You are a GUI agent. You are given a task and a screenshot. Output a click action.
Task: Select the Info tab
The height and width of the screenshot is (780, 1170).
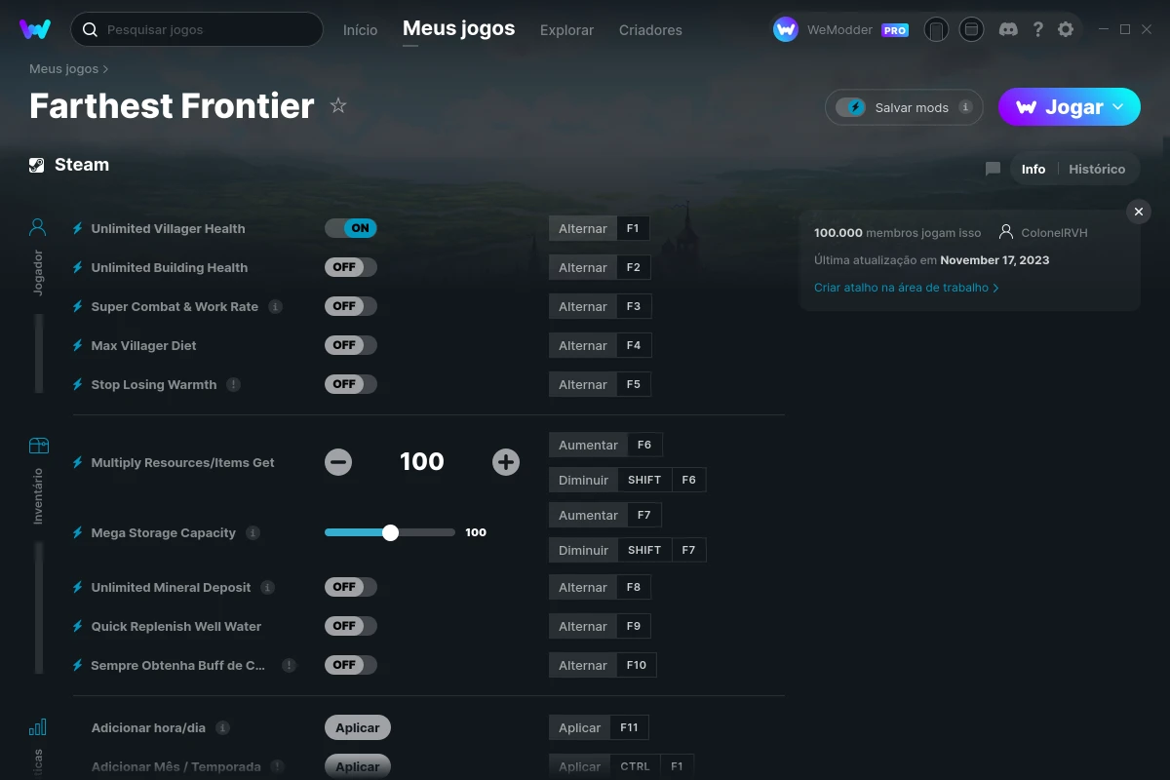[1033, 169]
